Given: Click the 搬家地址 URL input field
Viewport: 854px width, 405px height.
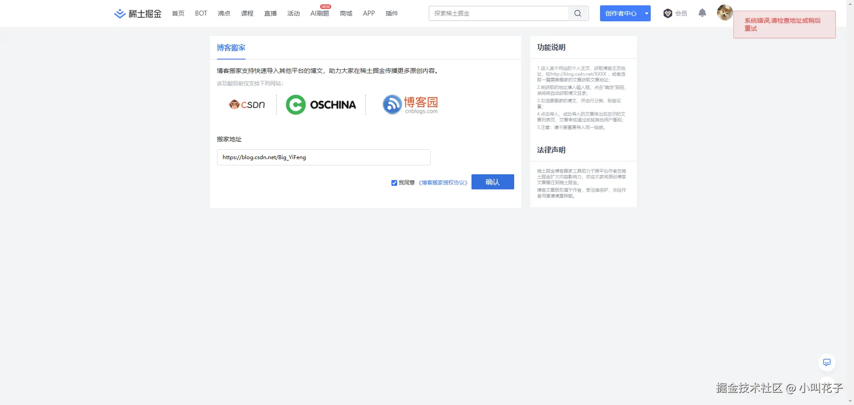Looking at the screenshot, I should pyautogui.click(x=323, y=157).
